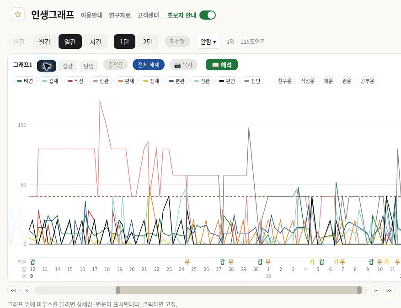Select the 재운 group chip
Image resolution: width=401 pixels, height=308 pixels.
(x=328, y=81)
